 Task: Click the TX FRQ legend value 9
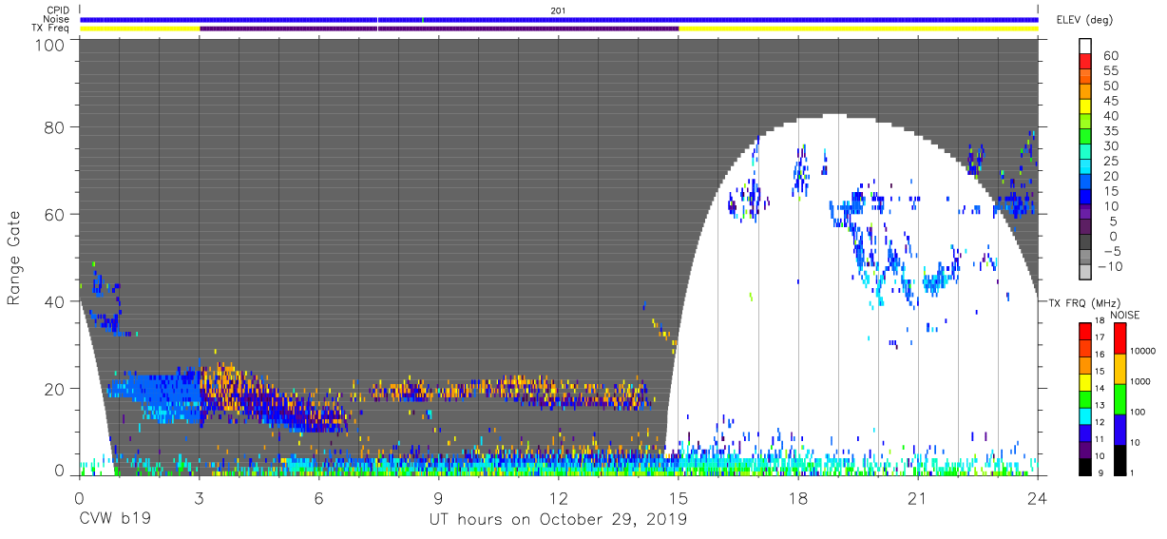tap(1100, 472)
